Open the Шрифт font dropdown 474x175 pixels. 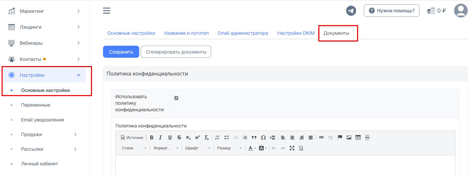click(x=198, y=148)
